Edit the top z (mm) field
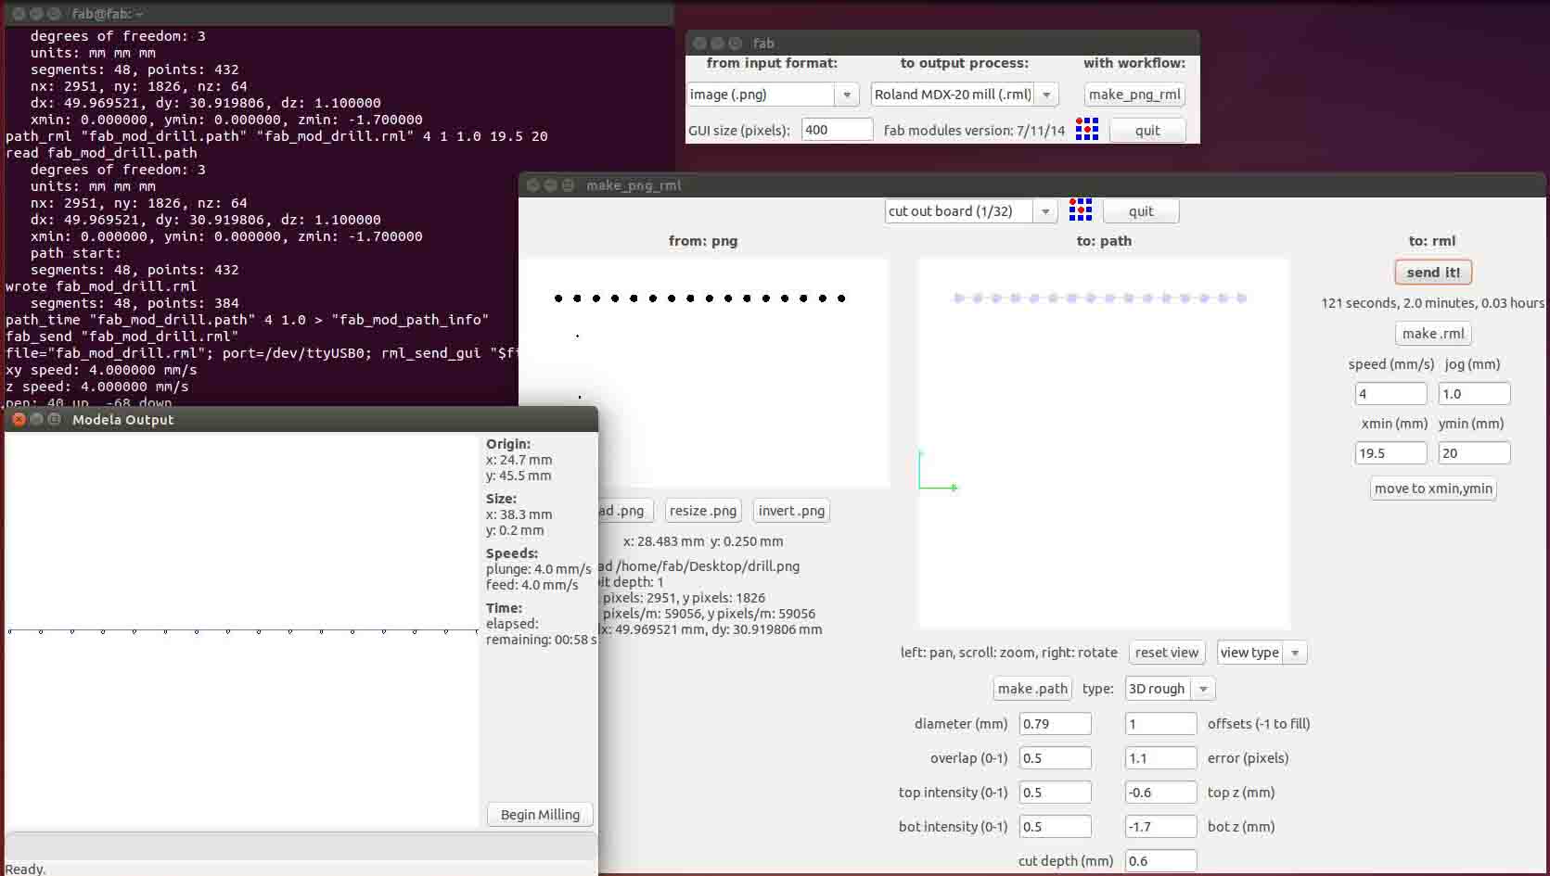The width and height of the screenshot is (1550, 876). (1160, 793)
